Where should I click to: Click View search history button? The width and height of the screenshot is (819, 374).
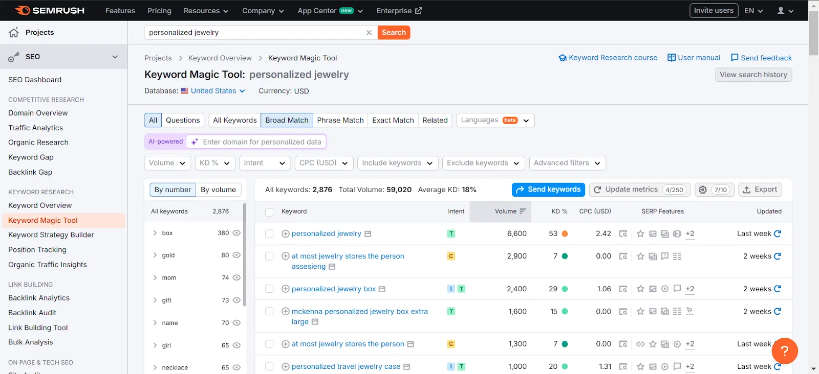tap(753, 75)
